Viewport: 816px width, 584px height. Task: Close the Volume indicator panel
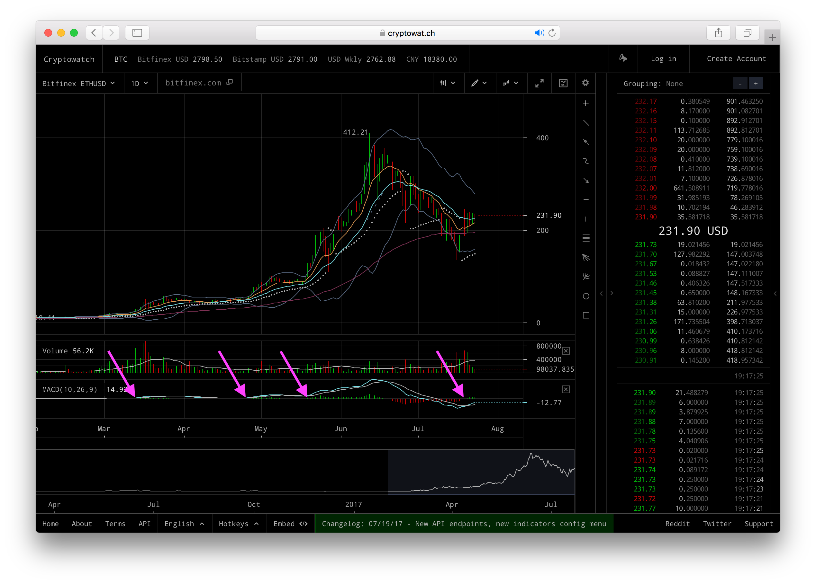pyautogui.click(x=566, y=351)
